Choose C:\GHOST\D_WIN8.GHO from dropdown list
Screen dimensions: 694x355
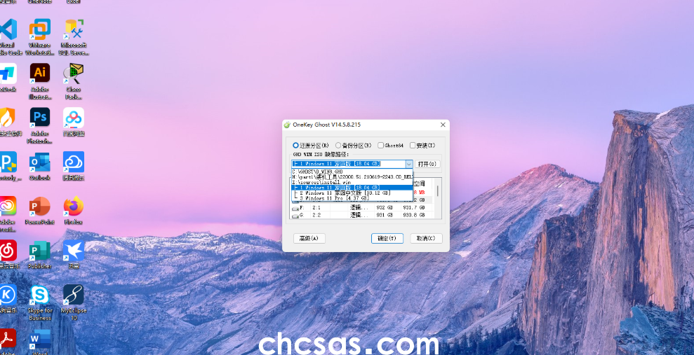pyautogui.click(x=352, y=172)
